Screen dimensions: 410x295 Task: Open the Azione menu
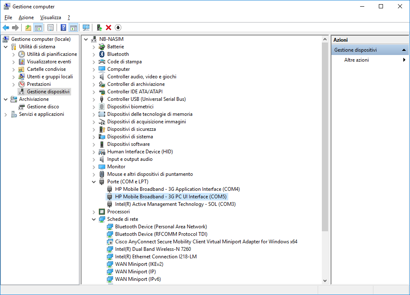point(26,17)
